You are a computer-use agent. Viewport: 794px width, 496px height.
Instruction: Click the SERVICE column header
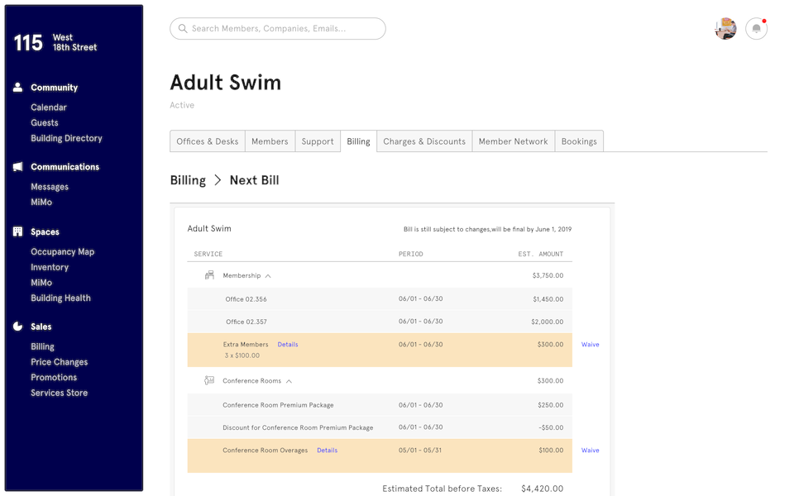(x=208, y=254)
